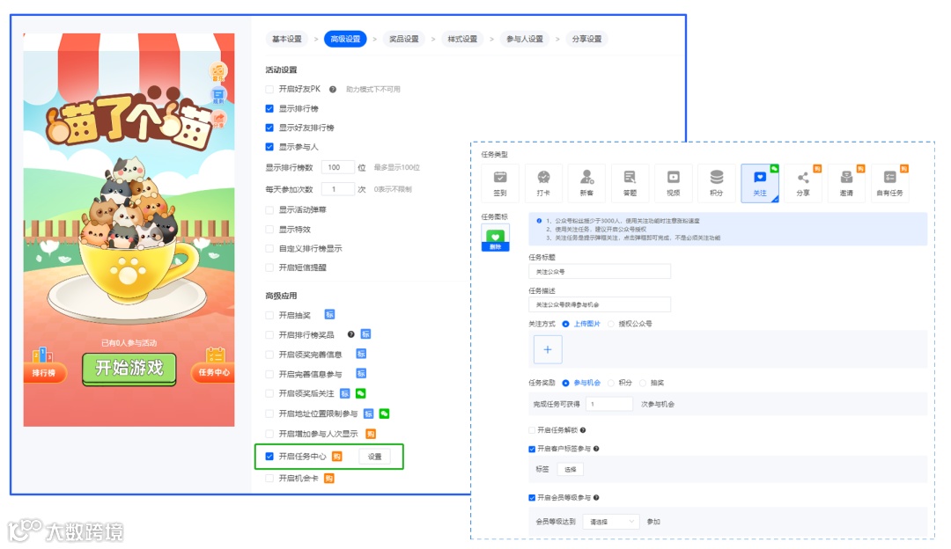Image resolution: width=951 pixels, height=549 pixels.
Task: Enable the 开启好友PK checkbox
Action: coord(269,89)
